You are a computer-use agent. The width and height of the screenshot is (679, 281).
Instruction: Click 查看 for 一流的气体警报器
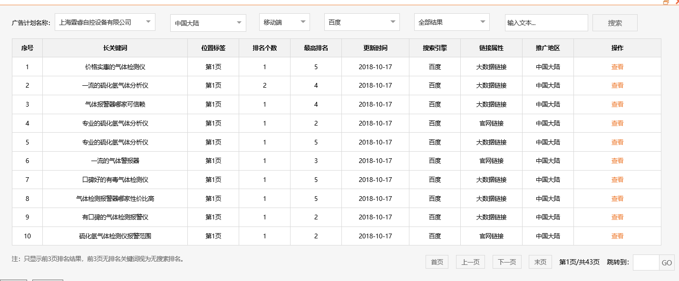tap(617, 161)
